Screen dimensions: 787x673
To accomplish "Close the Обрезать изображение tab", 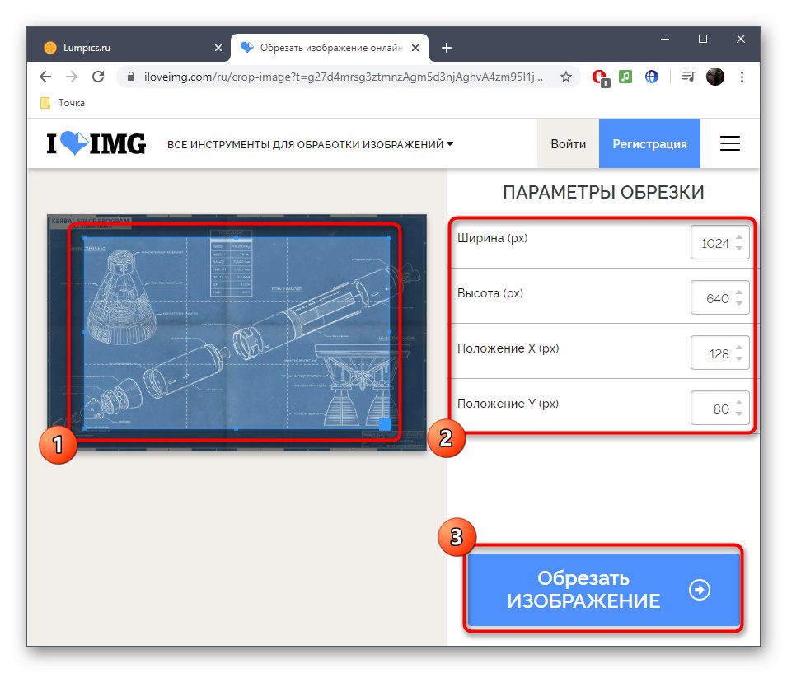I will coord(415,48).
